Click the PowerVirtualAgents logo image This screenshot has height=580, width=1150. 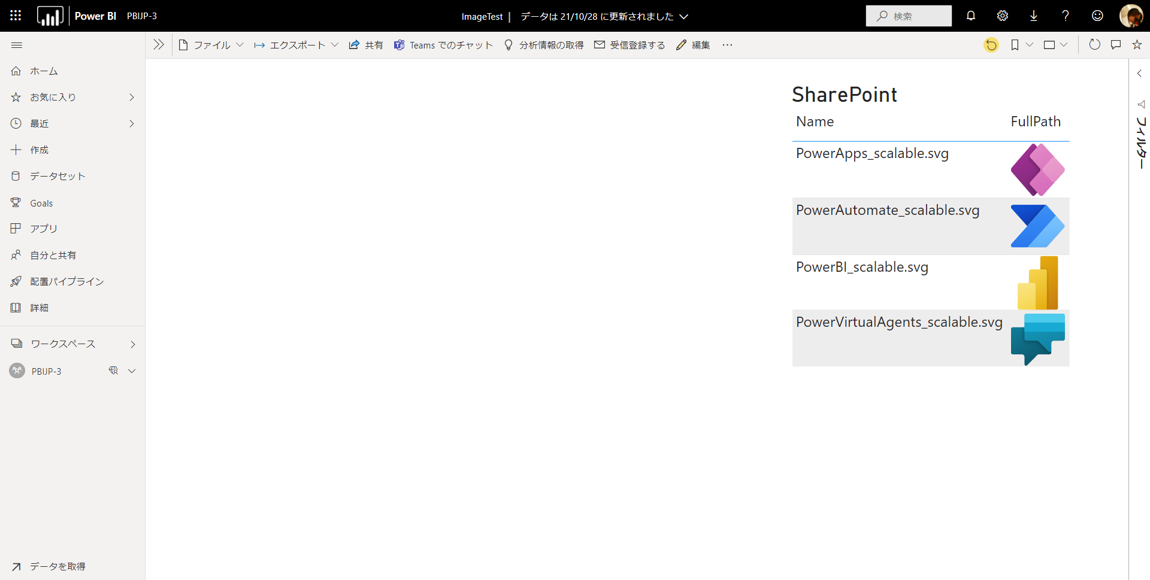(1037, 339)
